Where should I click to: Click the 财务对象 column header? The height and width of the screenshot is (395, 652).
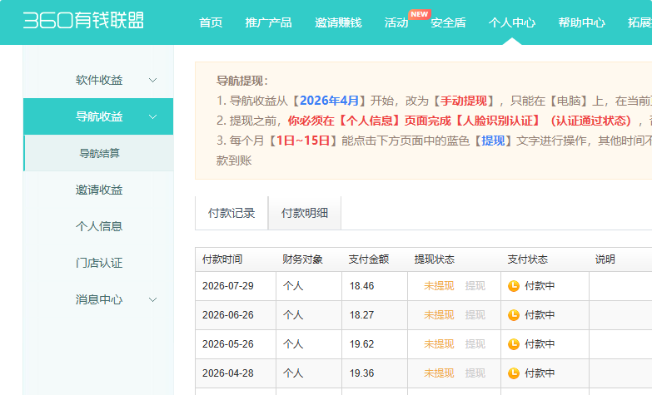[303, 259]
